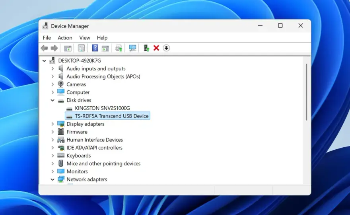Expand the Display adapters chevron
This screenshot has width=350, height=215.
(x=52, y=124)
